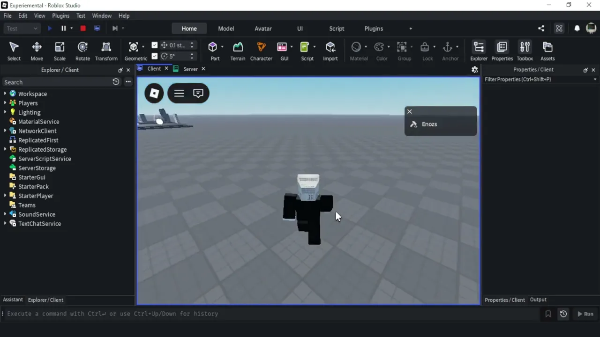Open the Import tool
The width and height of the screenshot is (600, 337).
pos(330,51)
